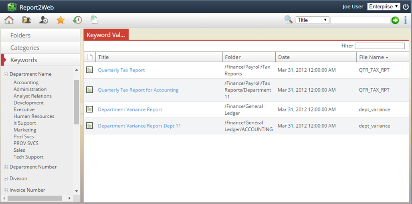Log out using the power icon
The image size is (412, 204).
[x=406, y=7]
